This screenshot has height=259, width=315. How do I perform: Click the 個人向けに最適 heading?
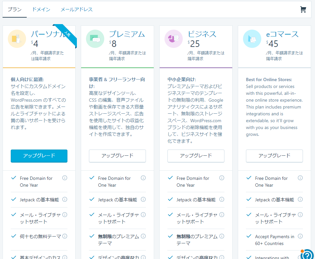(27, 79)
